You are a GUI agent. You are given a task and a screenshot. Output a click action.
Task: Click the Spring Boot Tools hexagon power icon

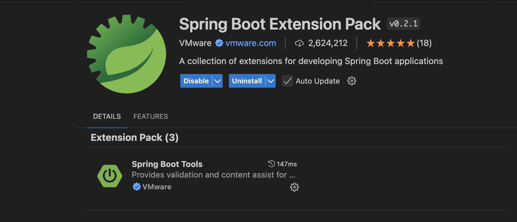point(110,176)
